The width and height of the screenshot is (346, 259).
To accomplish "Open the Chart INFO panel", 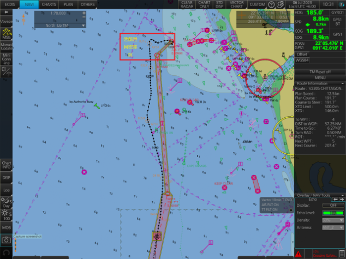I will click(x=7, y=165).
